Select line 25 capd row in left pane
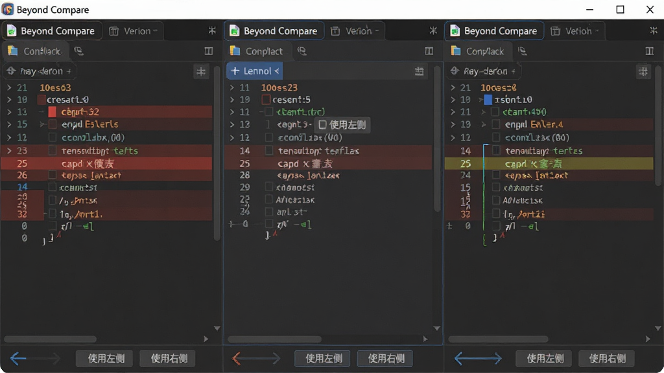The width and height of the screenshot is (664, 373). click(x=106, y=164)
